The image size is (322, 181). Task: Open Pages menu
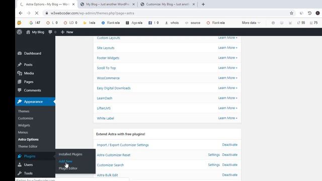[x=35, y=82]
